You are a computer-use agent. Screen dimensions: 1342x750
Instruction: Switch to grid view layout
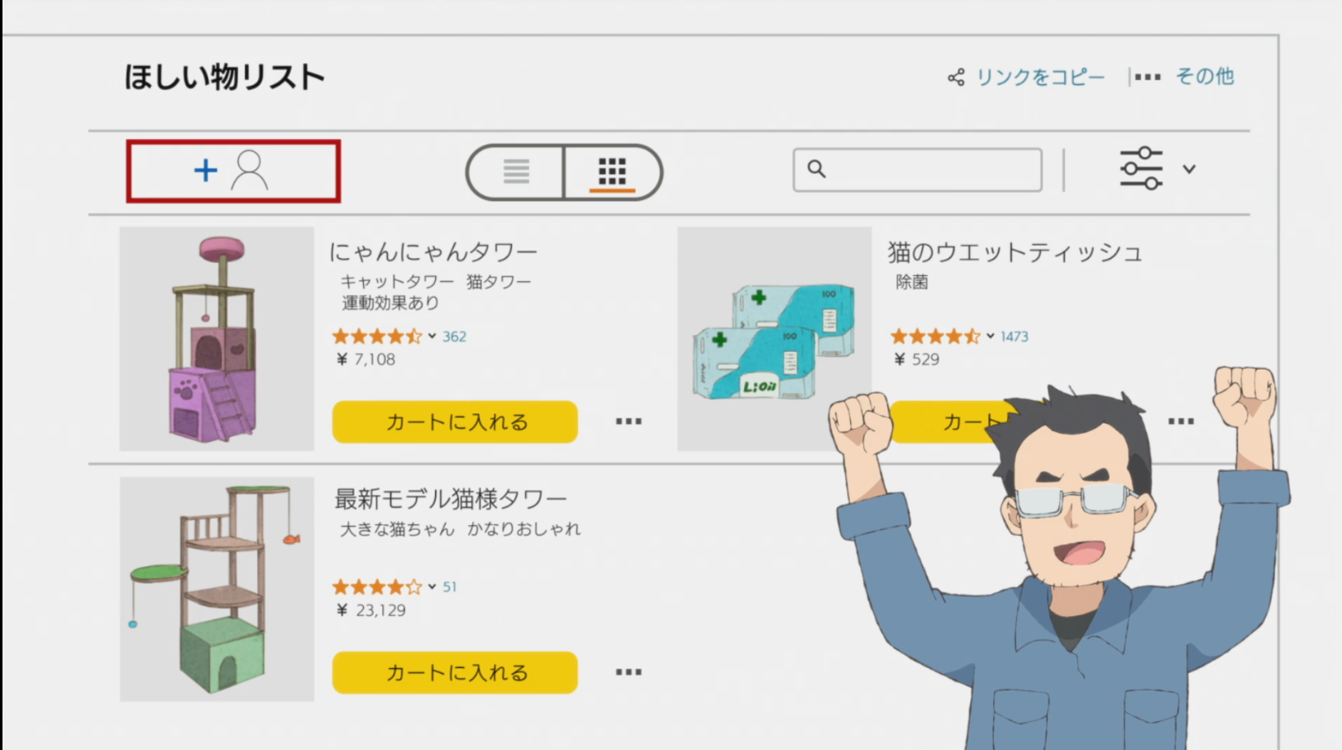pyautogui.click(x=612, y=172)
